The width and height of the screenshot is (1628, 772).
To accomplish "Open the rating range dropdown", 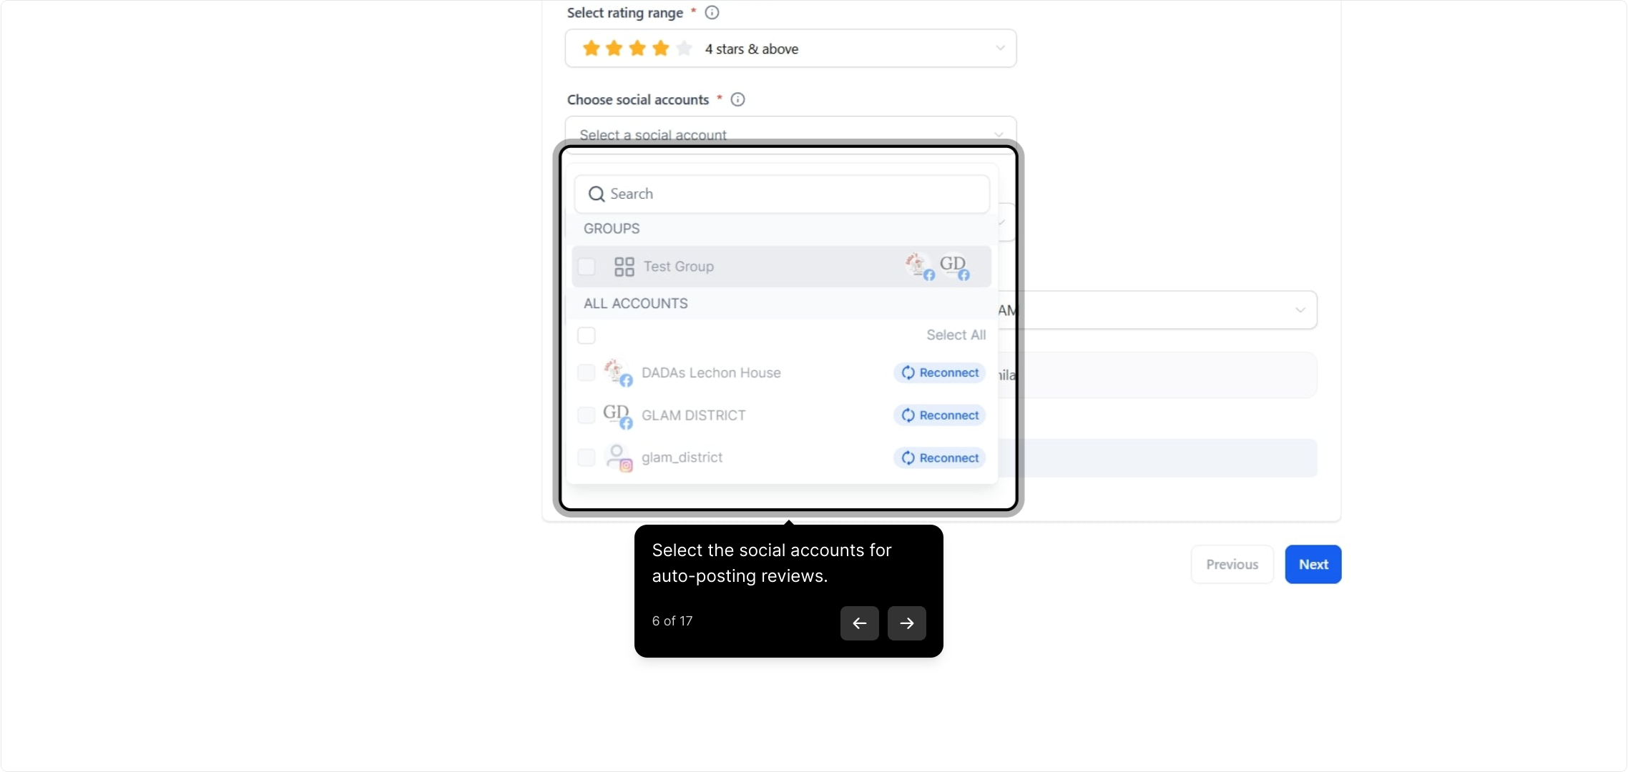I will [790, 49].
